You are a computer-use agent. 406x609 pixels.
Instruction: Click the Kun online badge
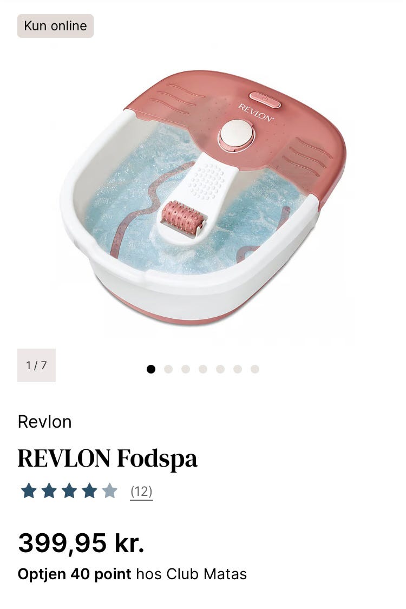[56, 26]
